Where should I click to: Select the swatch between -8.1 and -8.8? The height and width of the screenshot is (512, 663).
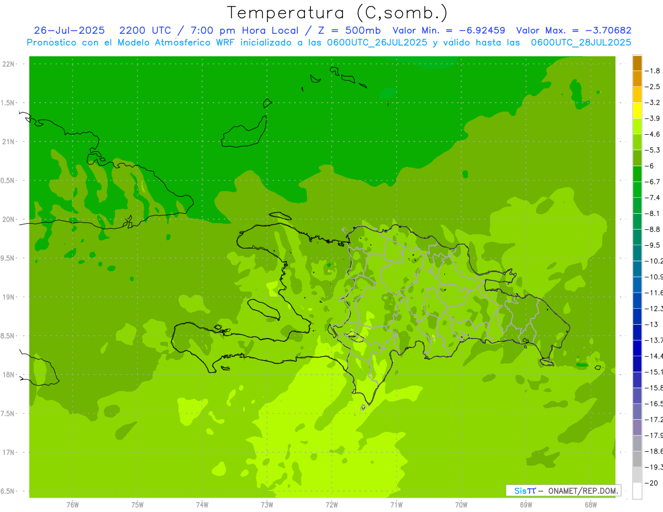[x=637, y=221]
